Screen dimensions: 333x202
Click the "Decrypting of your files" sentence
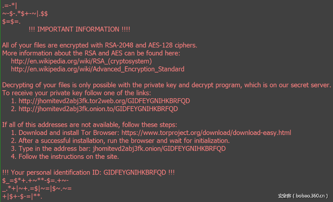tap(167, 85)
